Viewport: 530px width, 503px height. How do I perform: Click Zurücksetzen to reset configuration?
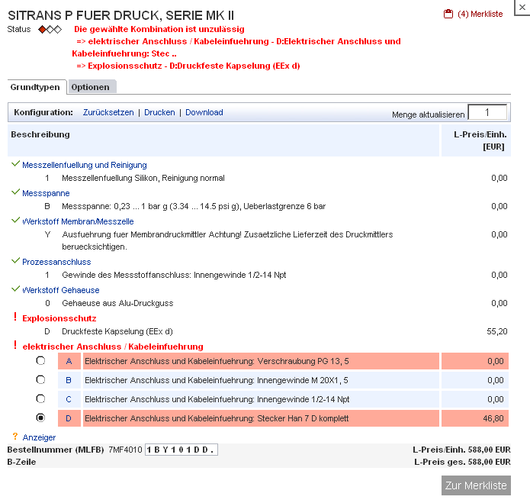[x=108, y=112]
